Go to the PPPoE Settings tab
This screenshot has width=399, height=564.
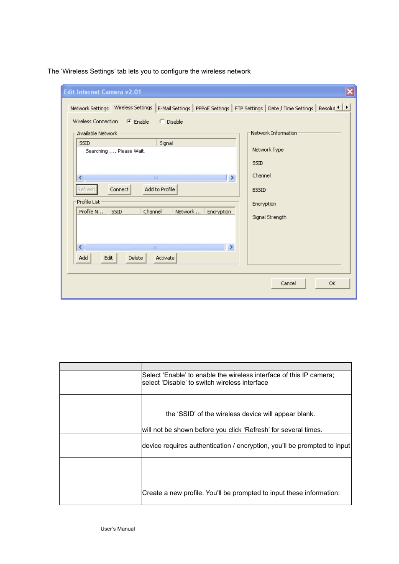[x=212, y=109]
